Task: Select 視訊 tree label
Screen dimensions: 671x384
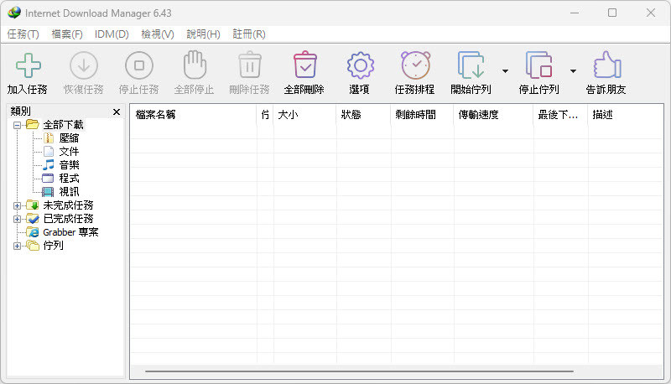Action: (x=69, y=191)
